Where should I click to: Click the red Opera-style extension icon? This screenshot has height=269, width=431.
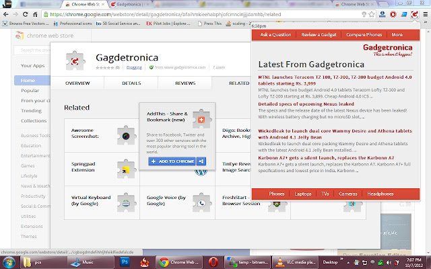coord(393,14)
